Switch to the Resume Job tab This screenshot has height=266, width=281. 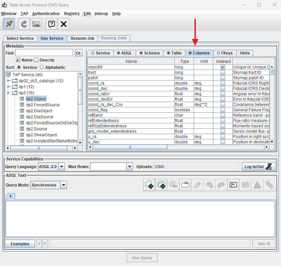pos(82,38)
